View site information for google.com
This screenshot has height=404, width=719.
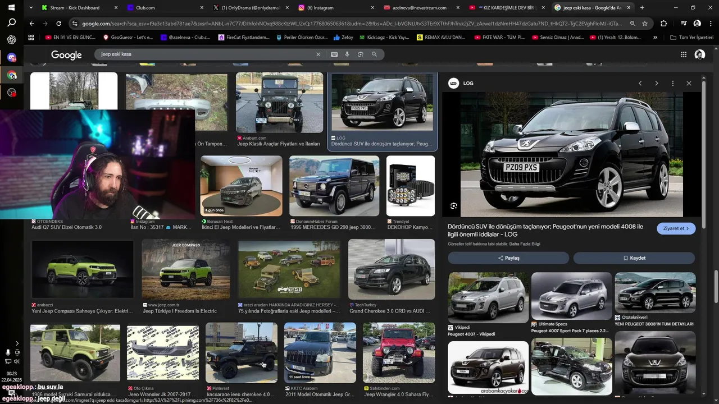click(75, 24)
